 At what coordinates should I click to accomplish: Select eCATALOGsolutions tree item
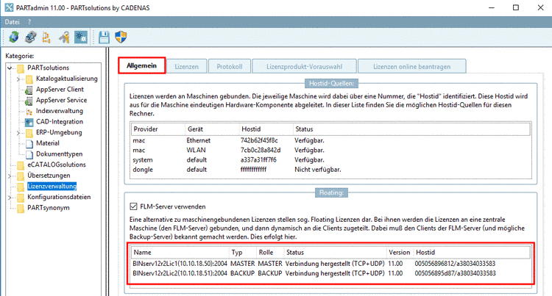pos(57,165)
